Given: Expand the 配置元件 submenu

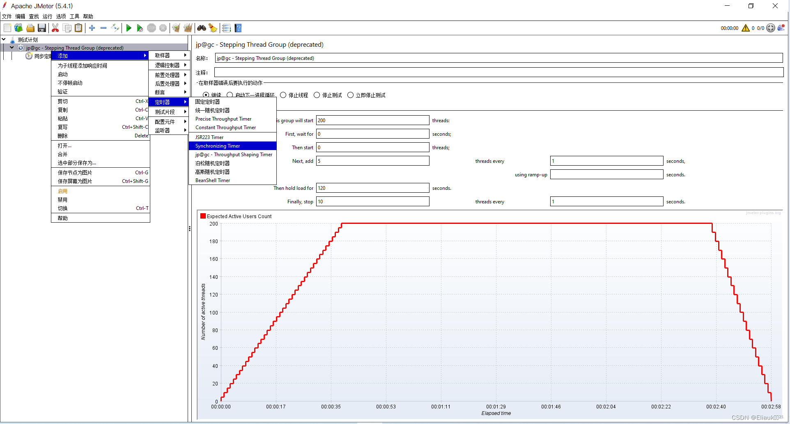Looking at the screenshot, I should tap(168, 122).
